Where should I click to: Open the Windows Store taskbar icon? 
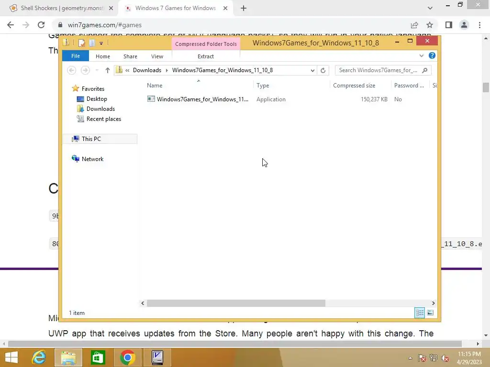[98, 357]
